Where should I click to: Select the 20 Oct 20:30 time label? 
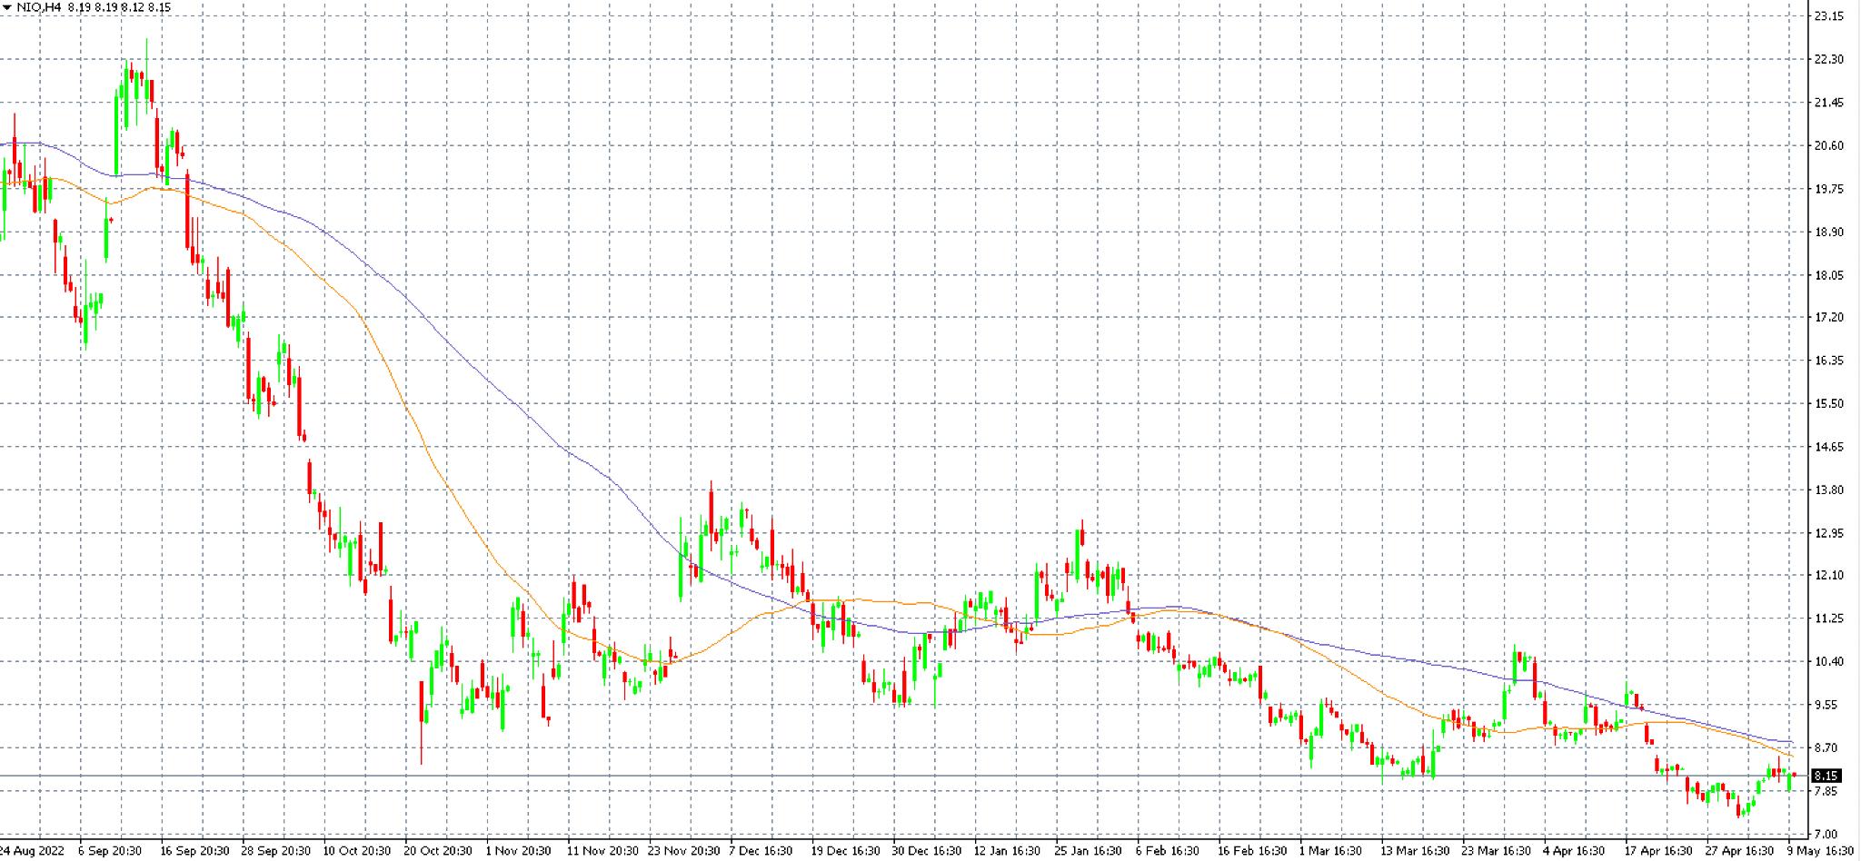[x=438, y=851]
